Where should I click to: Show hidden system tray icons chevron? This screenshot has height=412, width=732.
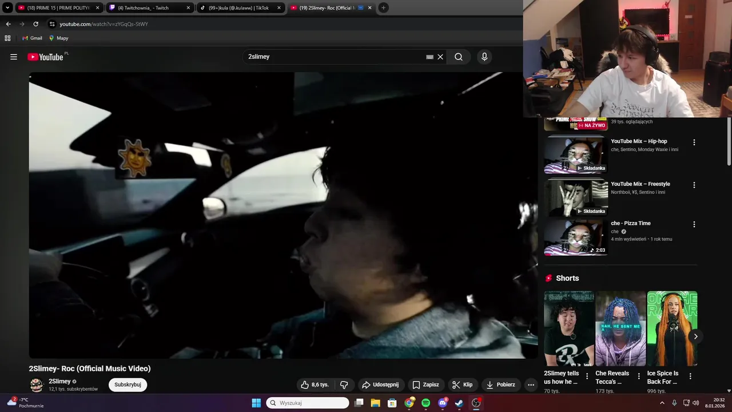[x=662, y=403]
